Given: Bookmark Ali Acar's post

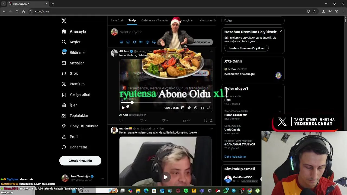Looking at the screenshot, I should [206, 120].
